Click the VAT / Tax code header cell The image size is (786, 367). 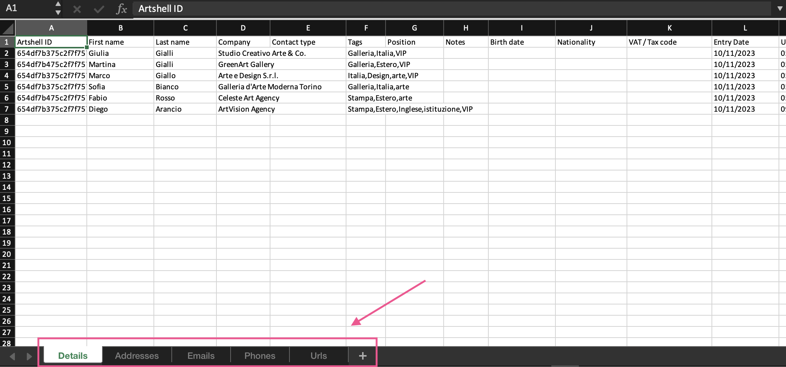coord(669,42)
